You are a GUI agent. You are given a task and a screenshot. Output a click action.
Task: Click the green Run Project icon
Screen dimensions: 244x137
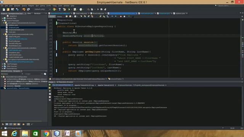(69, 10)
